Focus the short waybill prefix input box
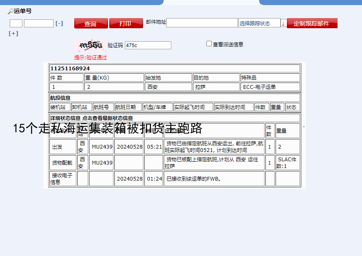Viewport: 362px width, 256px height. click(16, 24)
